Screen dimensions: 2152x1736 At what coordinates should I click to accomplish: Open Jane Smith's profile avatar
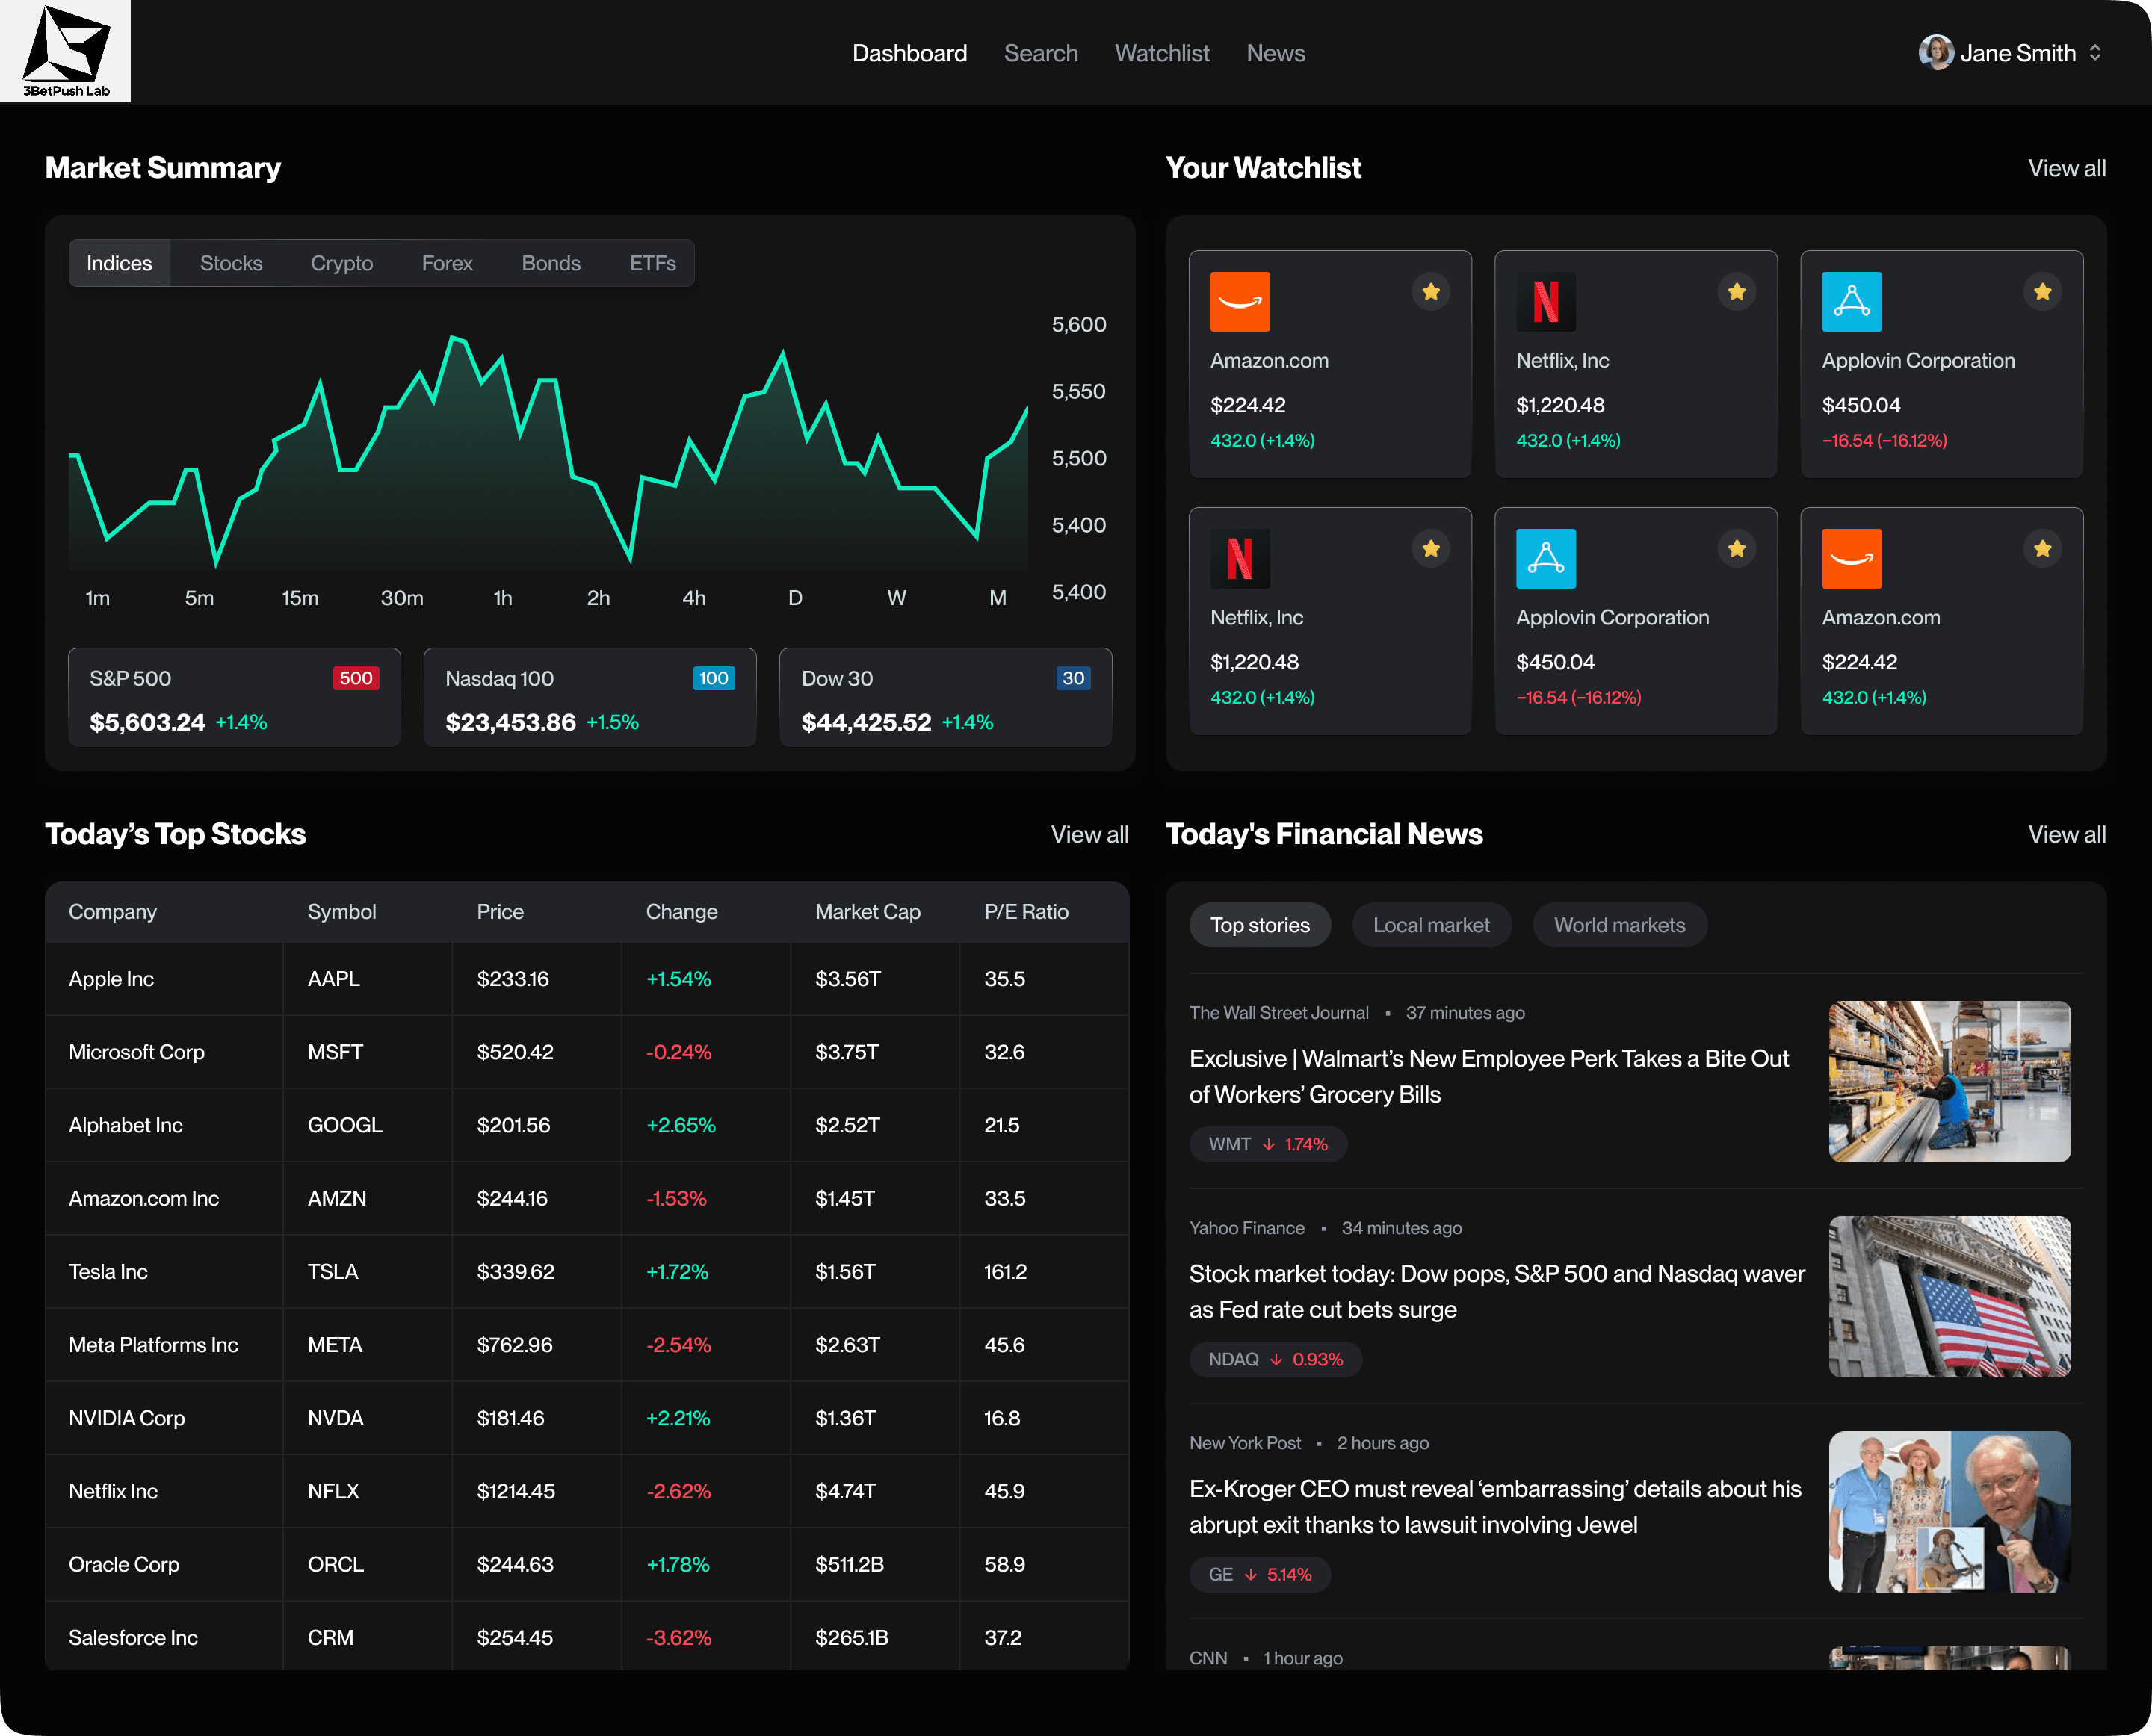[1937, 52]
